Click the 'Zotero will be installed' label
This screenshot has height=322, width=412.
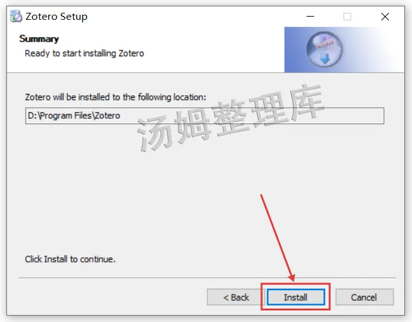[116, 97]
